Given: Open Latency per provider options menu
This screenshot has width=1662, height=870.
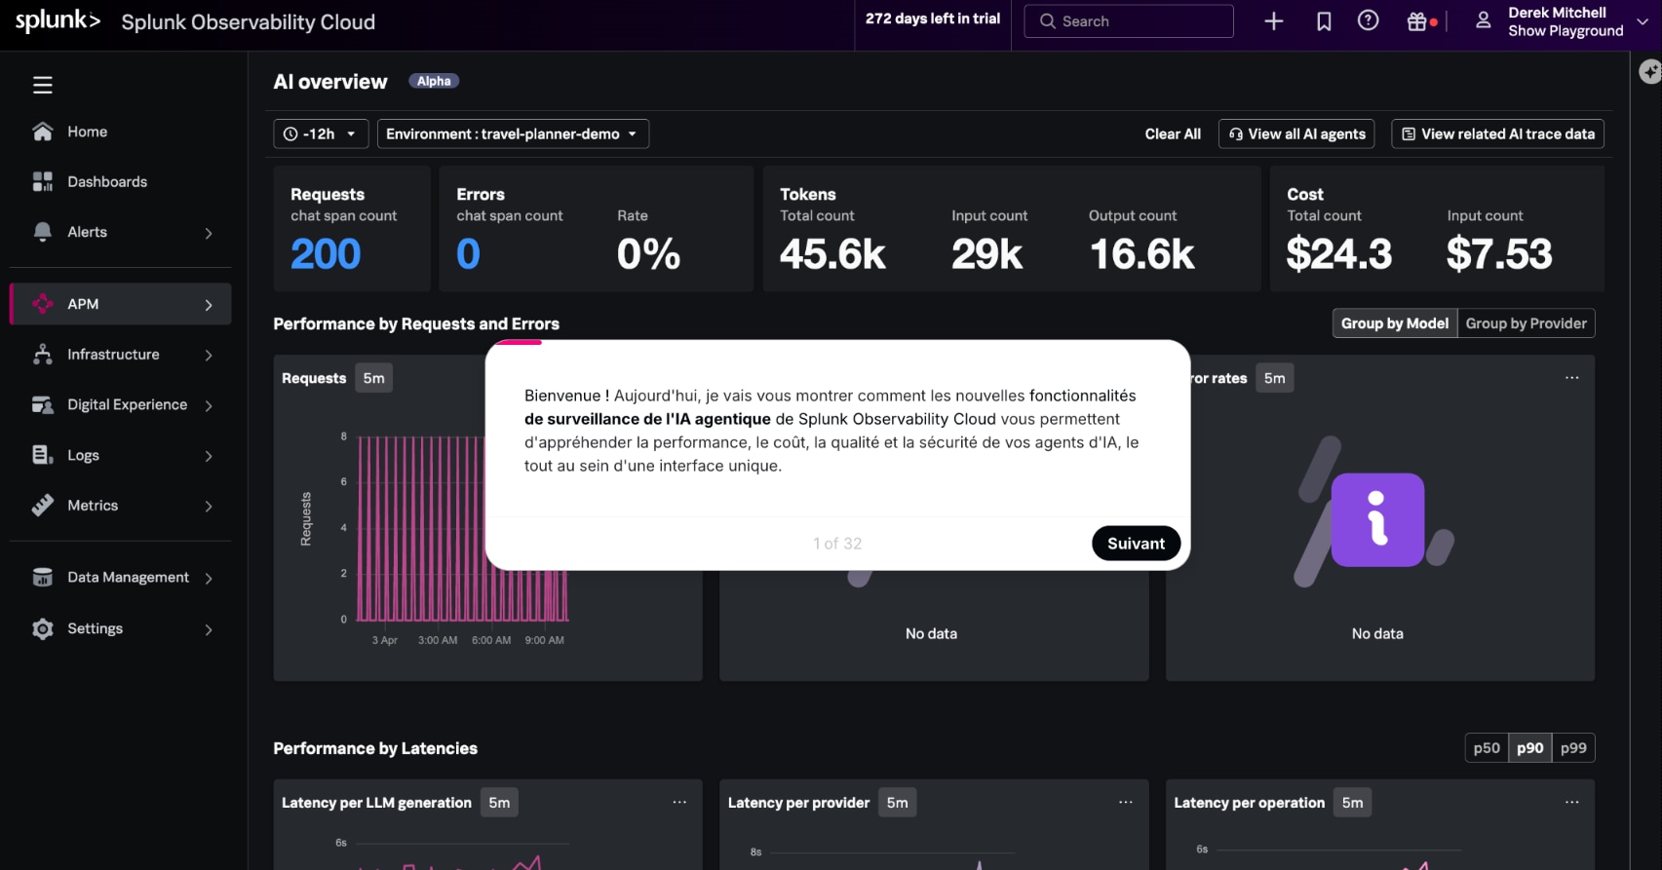Looking at the screenshot, I should click(x=1126, y=803).
